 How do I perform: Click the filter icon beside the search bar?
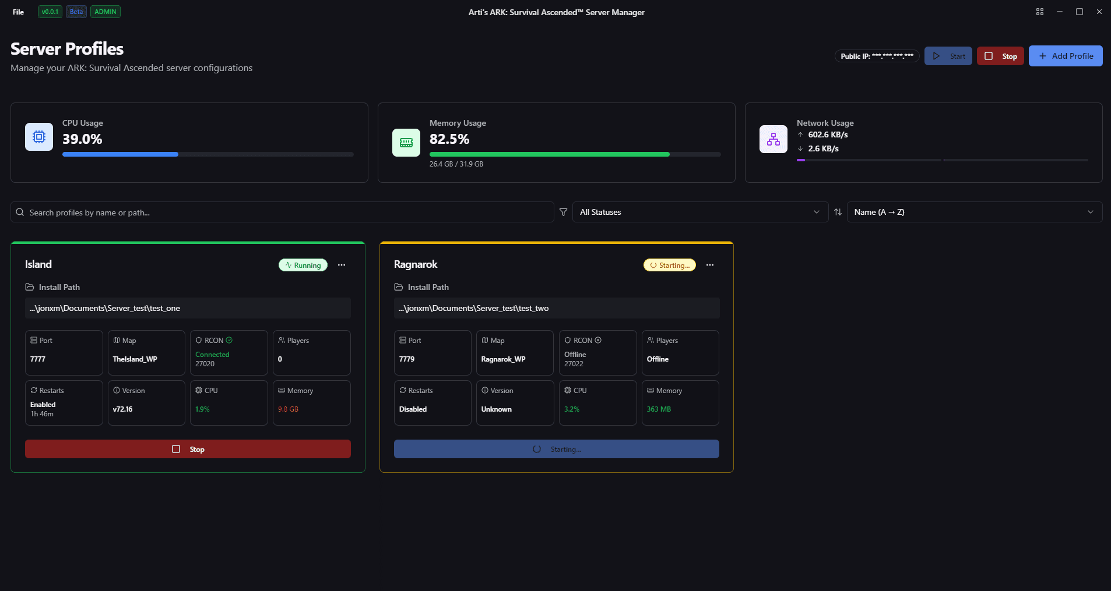(x=562, y=212)
